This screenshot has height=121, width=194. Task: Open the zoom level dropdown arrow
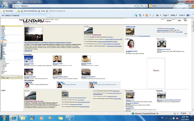190,113
